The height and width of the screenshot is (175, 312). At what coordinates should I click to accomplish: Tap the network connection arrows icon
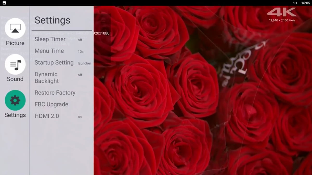pyautogui.click(x=295, y=3)
